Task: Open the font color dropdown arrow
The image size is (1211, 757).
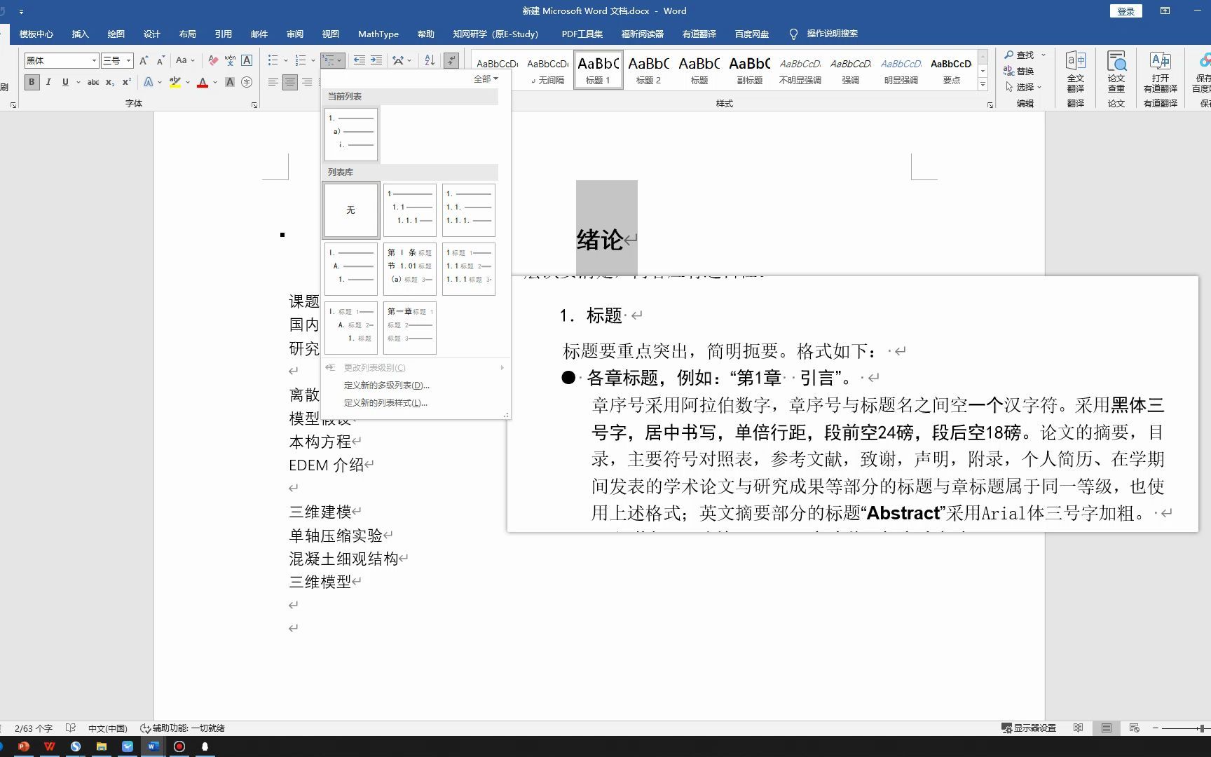Action: (x=214, y=82)
